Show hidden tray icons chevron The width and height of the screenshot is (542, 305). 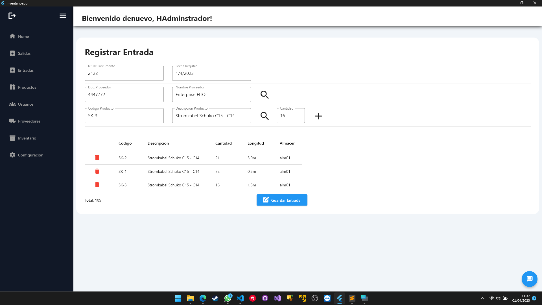tap(483, 298)
